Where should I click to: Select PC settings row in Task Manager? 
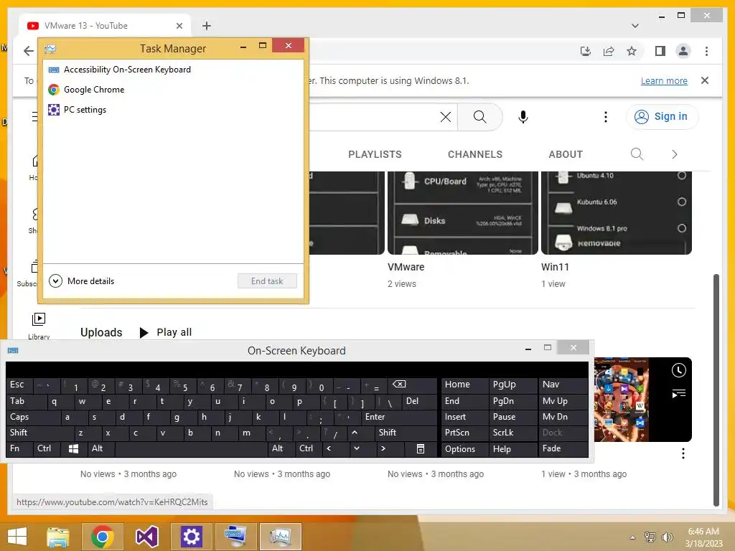click(x=173, y=110)
